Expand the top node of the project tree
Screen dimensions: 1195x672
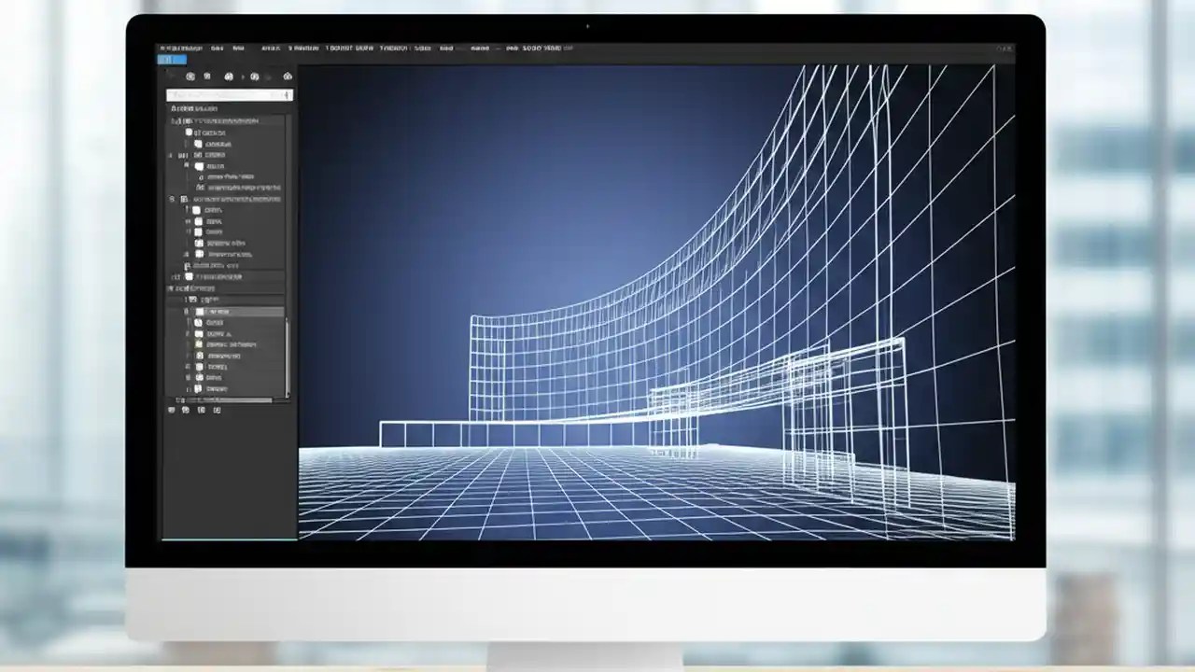pyautogui.click(x=173, y=119)
